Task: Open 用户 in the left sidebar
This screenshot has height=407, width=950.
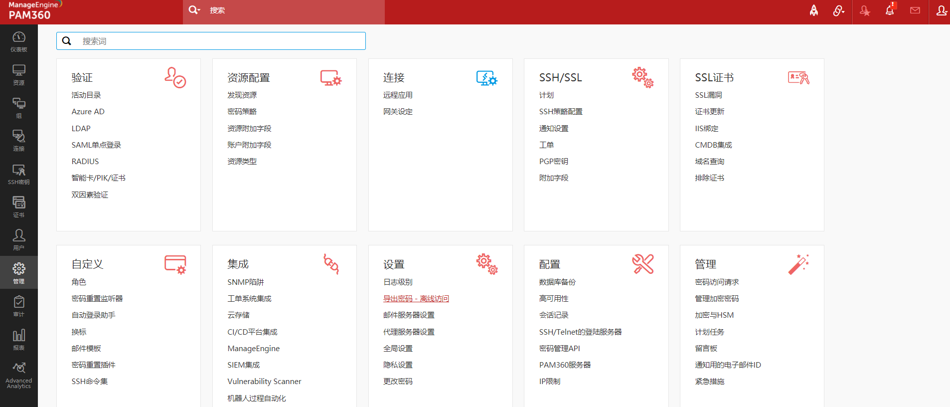Action: (19, 240)
